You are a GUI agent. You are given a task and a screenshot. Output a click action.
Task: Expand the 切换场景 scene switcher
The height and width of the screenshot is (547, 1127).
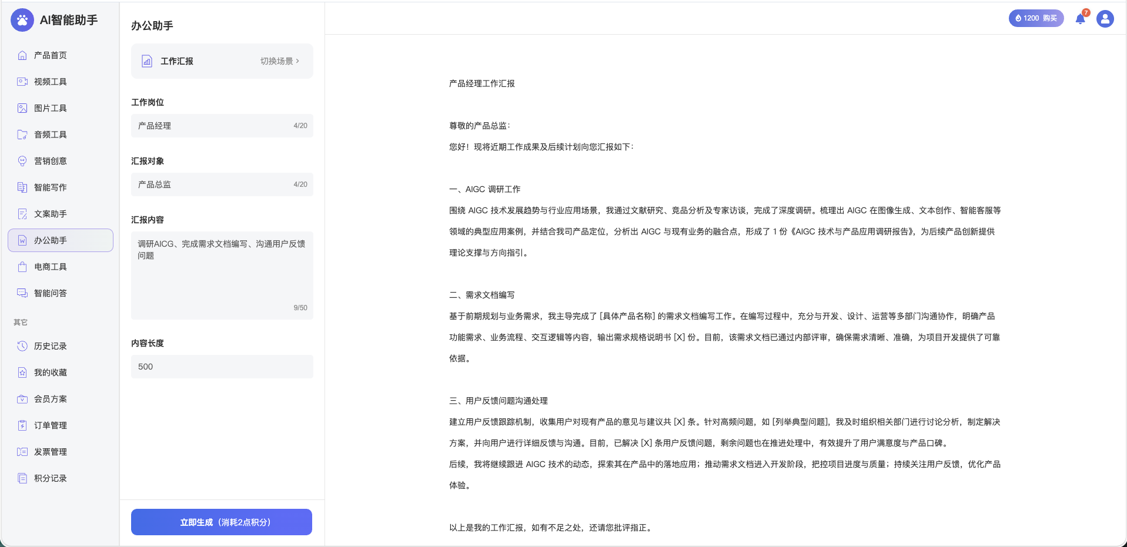(280, 61)
